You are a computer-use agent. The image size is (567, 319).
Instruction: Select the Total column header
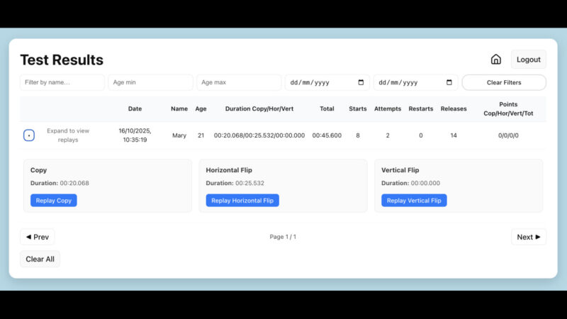327,109
